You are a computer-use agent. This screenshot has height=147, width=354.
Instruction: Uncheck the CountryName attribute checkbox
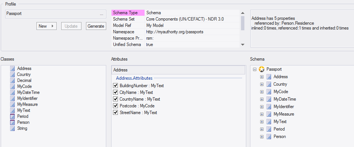coord(116,99)
